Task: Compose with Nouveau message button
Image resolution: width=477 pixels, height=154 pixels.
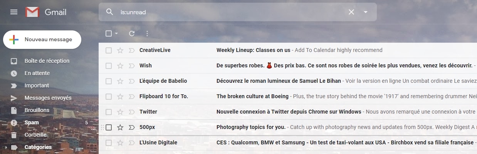Action: pos(42,40)
